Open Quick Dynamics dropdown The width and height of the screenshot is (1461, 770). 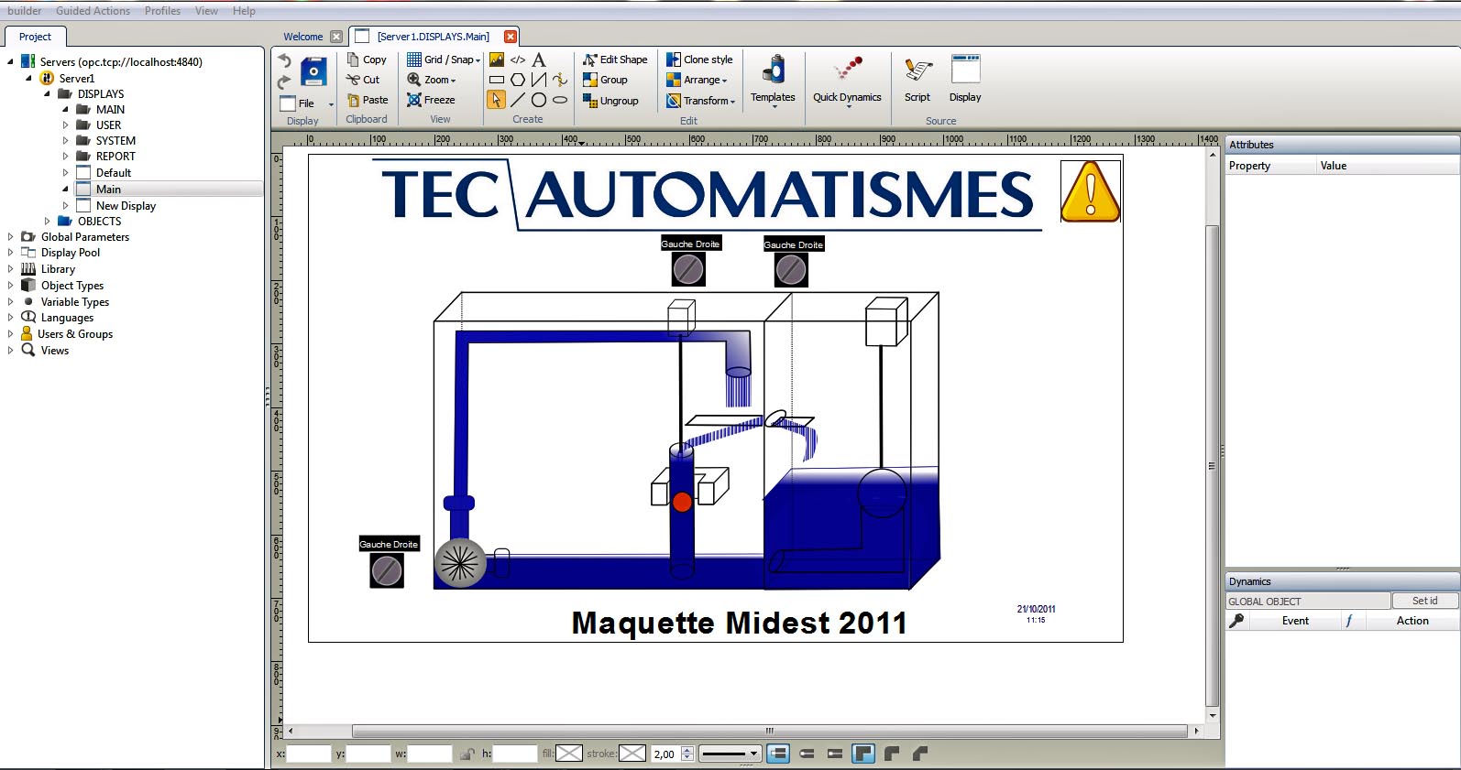click(x=847, y=81)
